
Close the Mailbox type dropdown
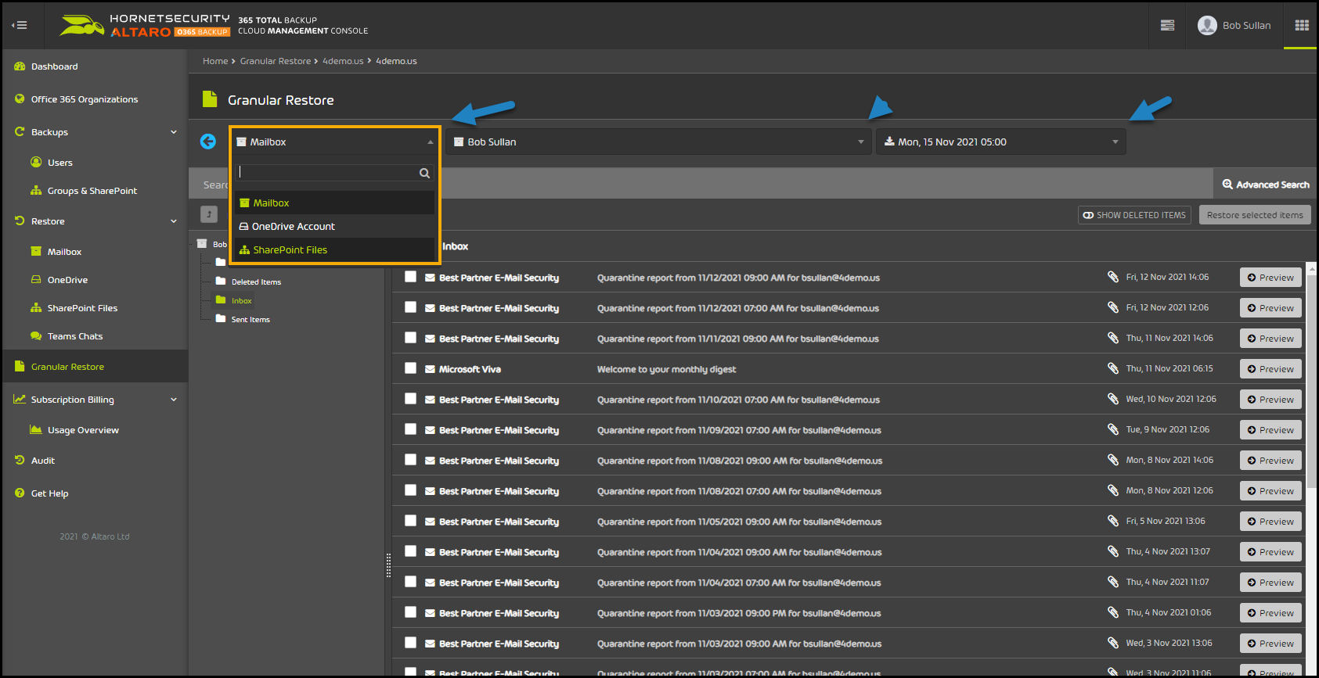pos(335,142)
